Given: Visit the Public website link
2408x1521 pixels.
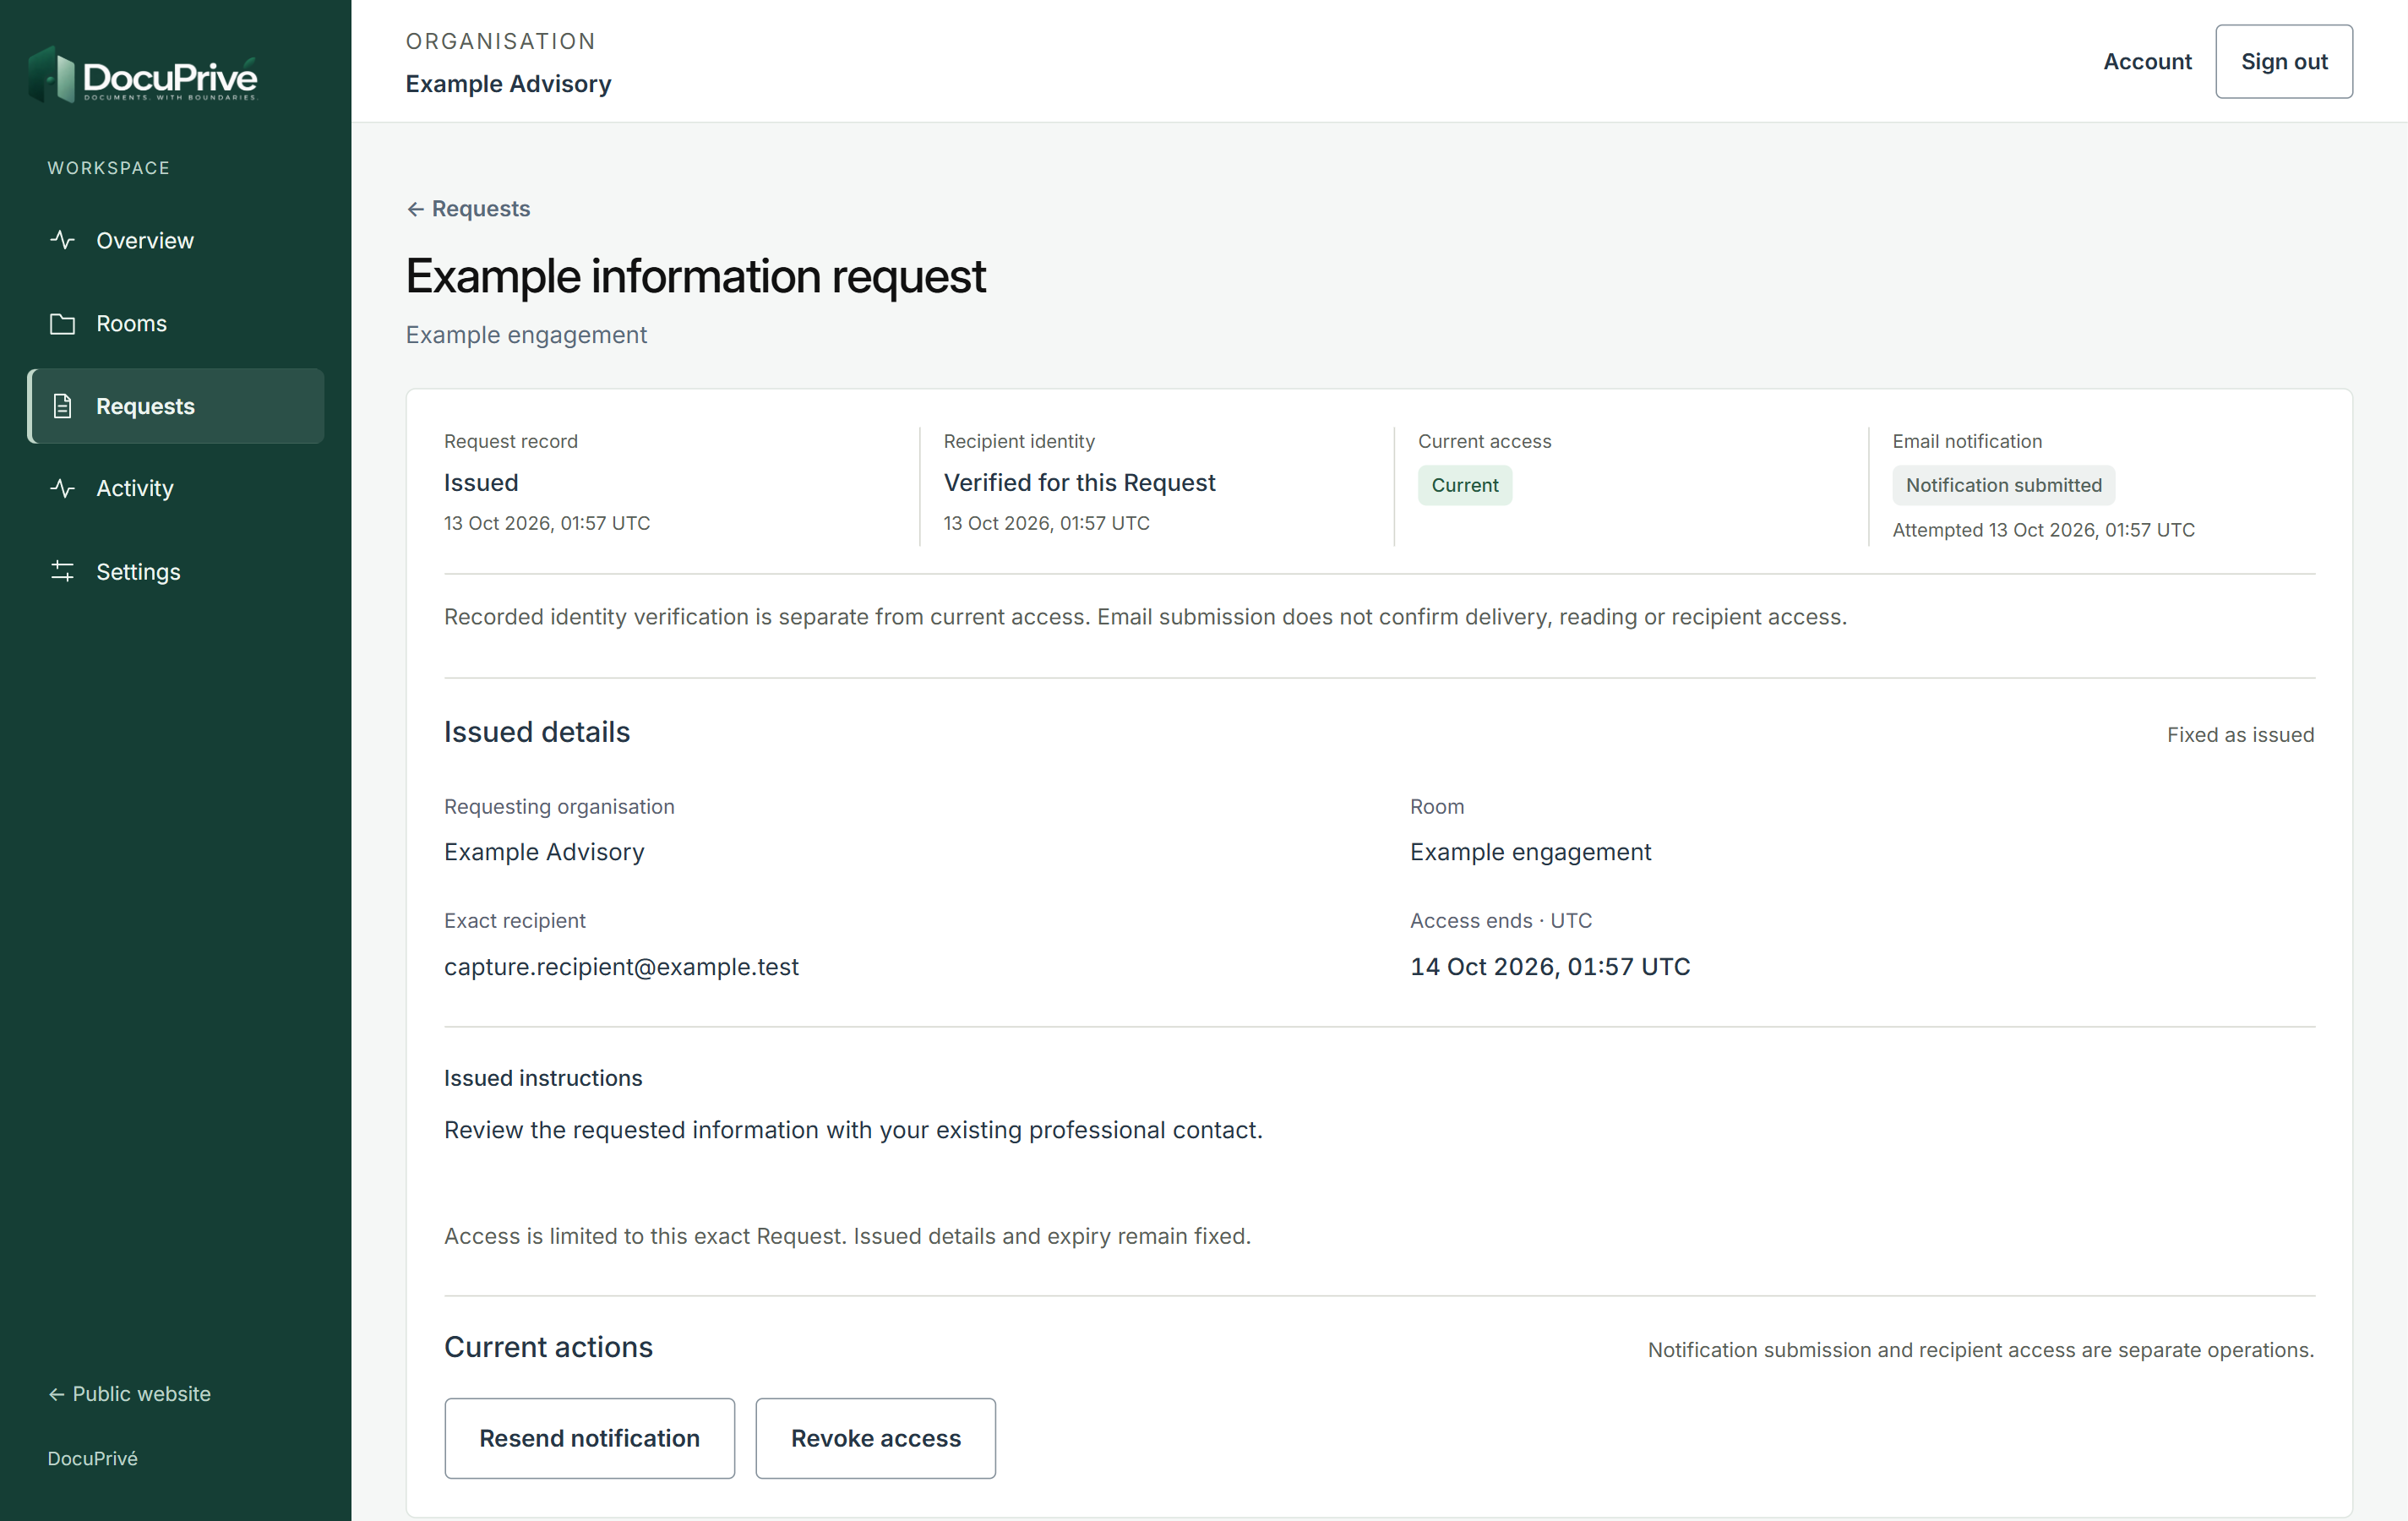Looking at the screenshot, I should [x=129, y=1394].
